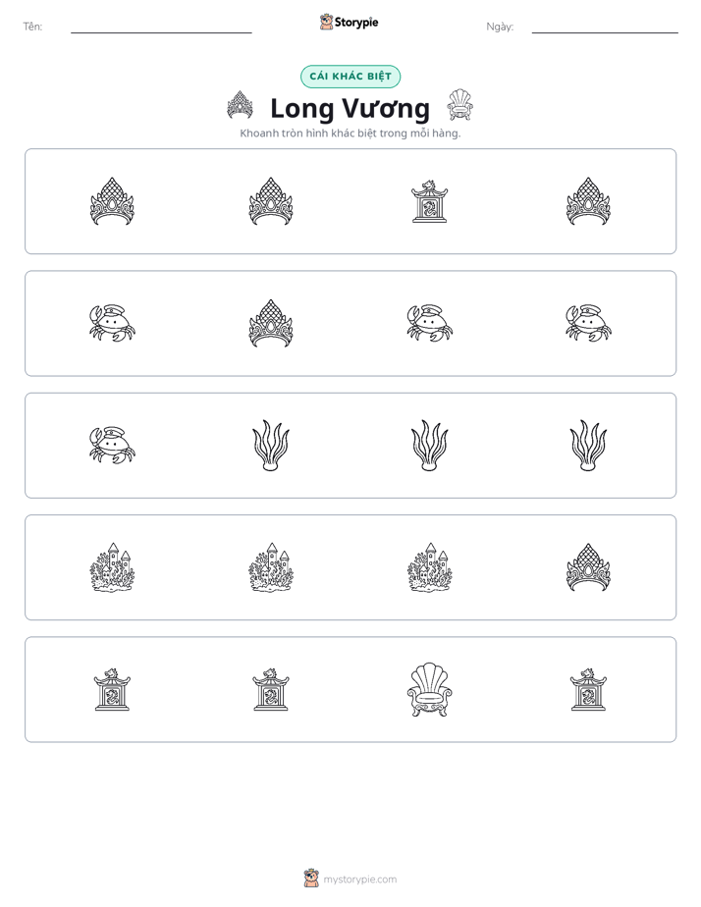The width and height of the screenshot is (701, 907).
Task: Open the mystorypie.com footer link
Action: coord(359,880)
